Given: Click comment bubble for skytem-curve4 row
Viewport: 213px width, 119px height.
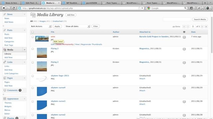Looking at the screenshot, I should (x=184, y=88).
